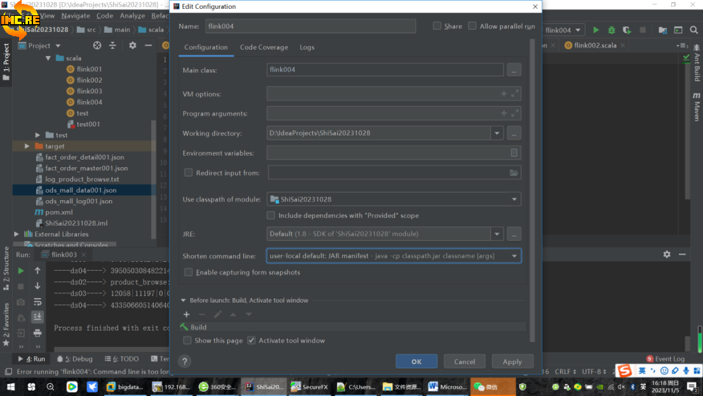Open WeChat from the Windows taskbar
The width and height of the screenshot is (703, 396).
tap(486, 386)
